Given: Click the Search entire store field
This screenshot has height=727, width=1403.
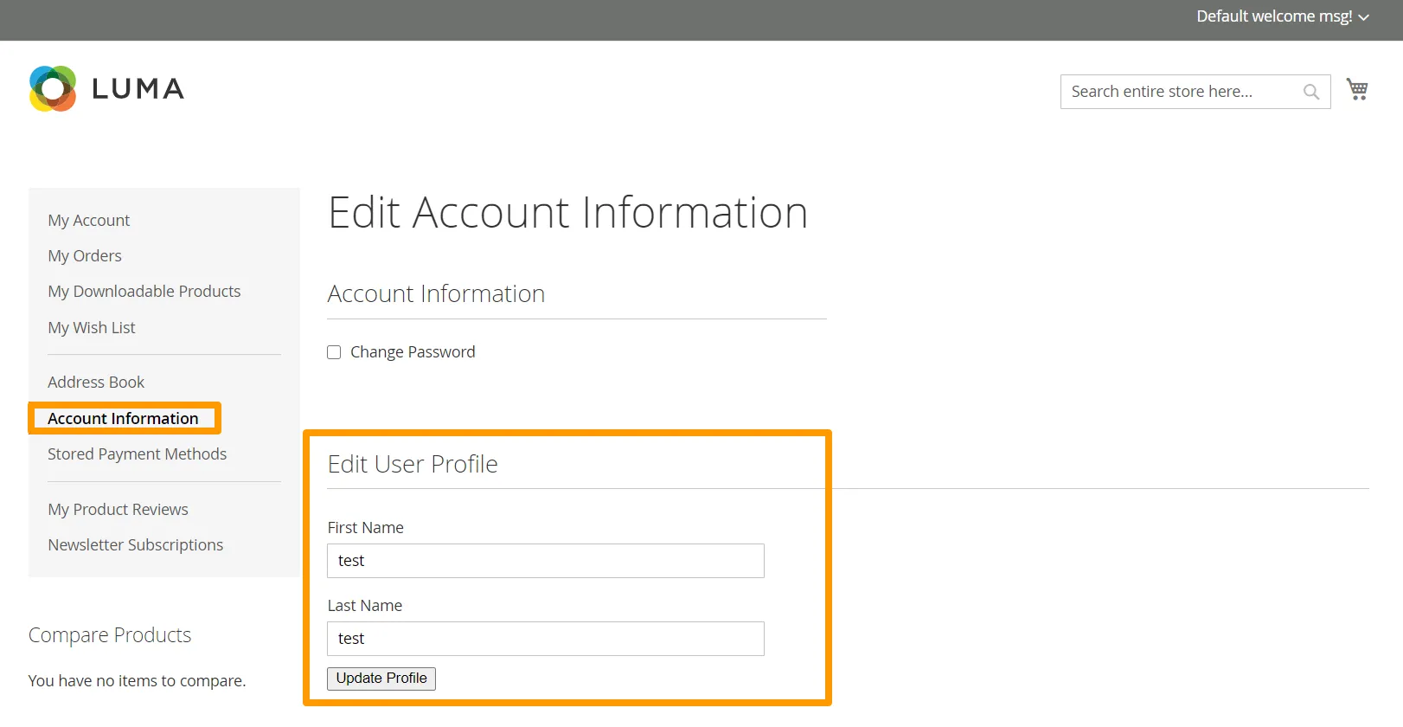Looking at the screenshot, I should [x=1181, y=92].
